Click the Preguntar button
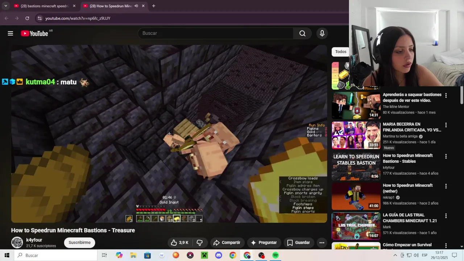Screen dimensions: 464x261 click(x=264, y=243)
